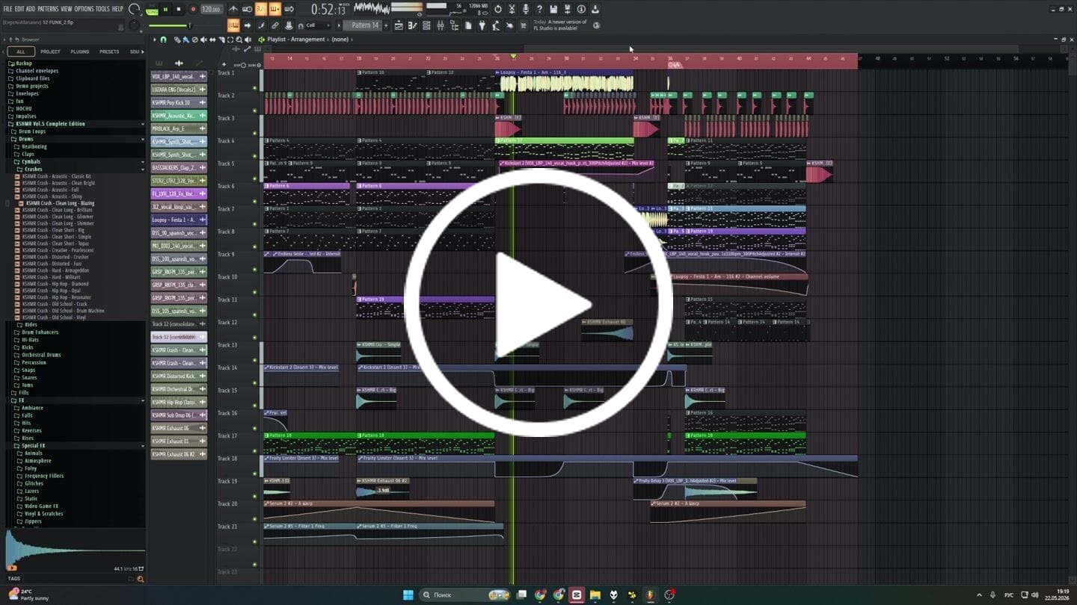Click the master pitch knob below menu bar

tap(134, 25)
